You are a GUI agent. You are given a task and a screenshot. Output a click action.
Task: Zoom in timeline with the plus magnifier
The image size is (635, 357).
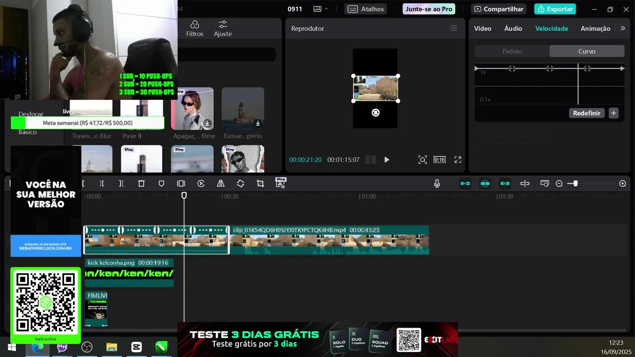(623, 183)
